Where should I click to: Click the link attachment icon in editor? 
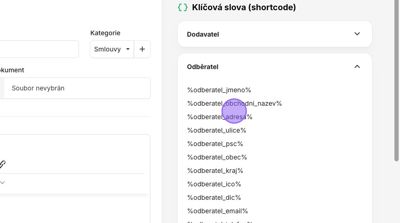pos(2,164)
